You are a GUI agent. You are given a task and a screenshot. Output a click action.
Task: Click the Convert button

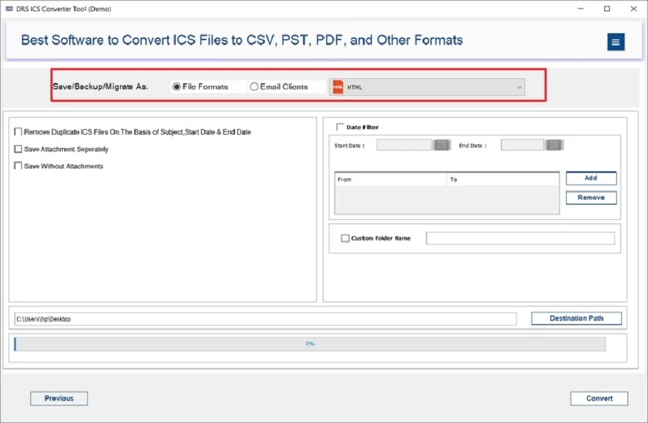[599, 398]
